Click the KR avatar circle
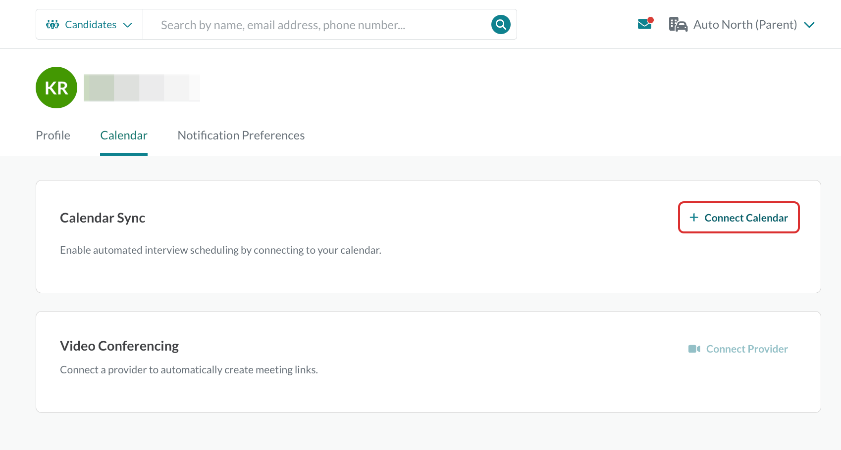 point(56,88)
